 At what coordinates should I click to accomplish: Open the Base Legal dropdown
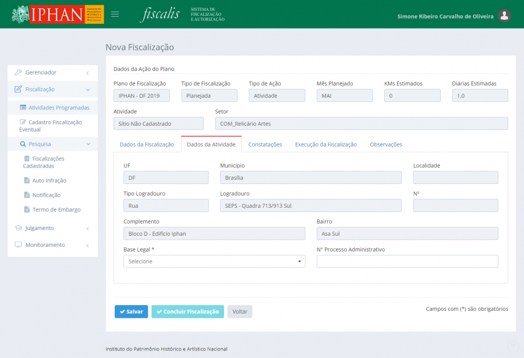(x=214, y=261)
